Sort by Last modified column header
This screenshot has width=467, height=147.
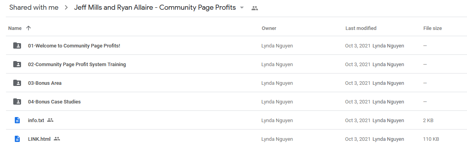click(361, 28)
